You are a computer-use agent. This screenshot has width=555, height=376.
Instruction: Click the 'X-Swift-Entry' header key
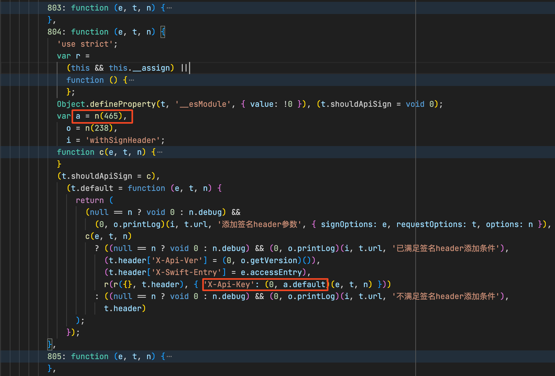186,272
